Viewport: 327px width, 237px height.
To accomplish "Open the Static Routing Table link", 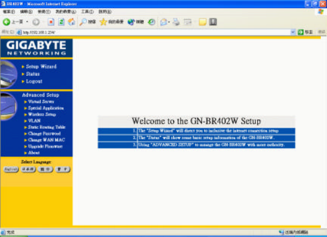I will 47,127.
